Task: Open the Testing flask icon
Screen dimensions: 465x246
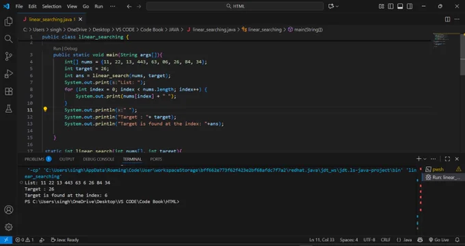Action: coord(9,109)
